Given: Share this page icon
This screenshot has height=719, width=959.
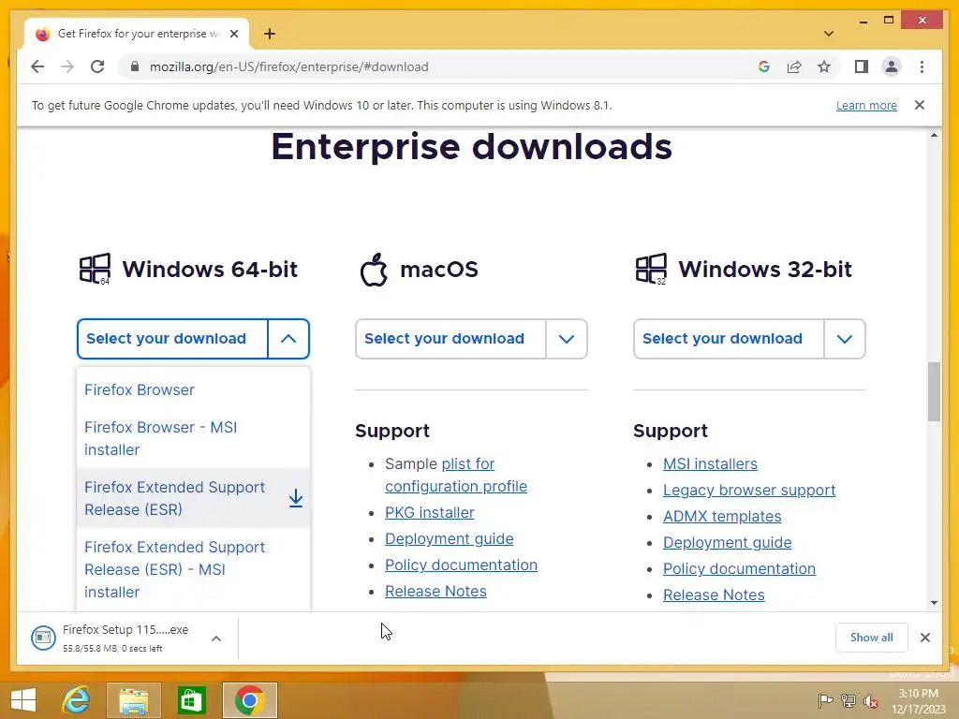Looking at the screenshot, I should coord(794,66).
